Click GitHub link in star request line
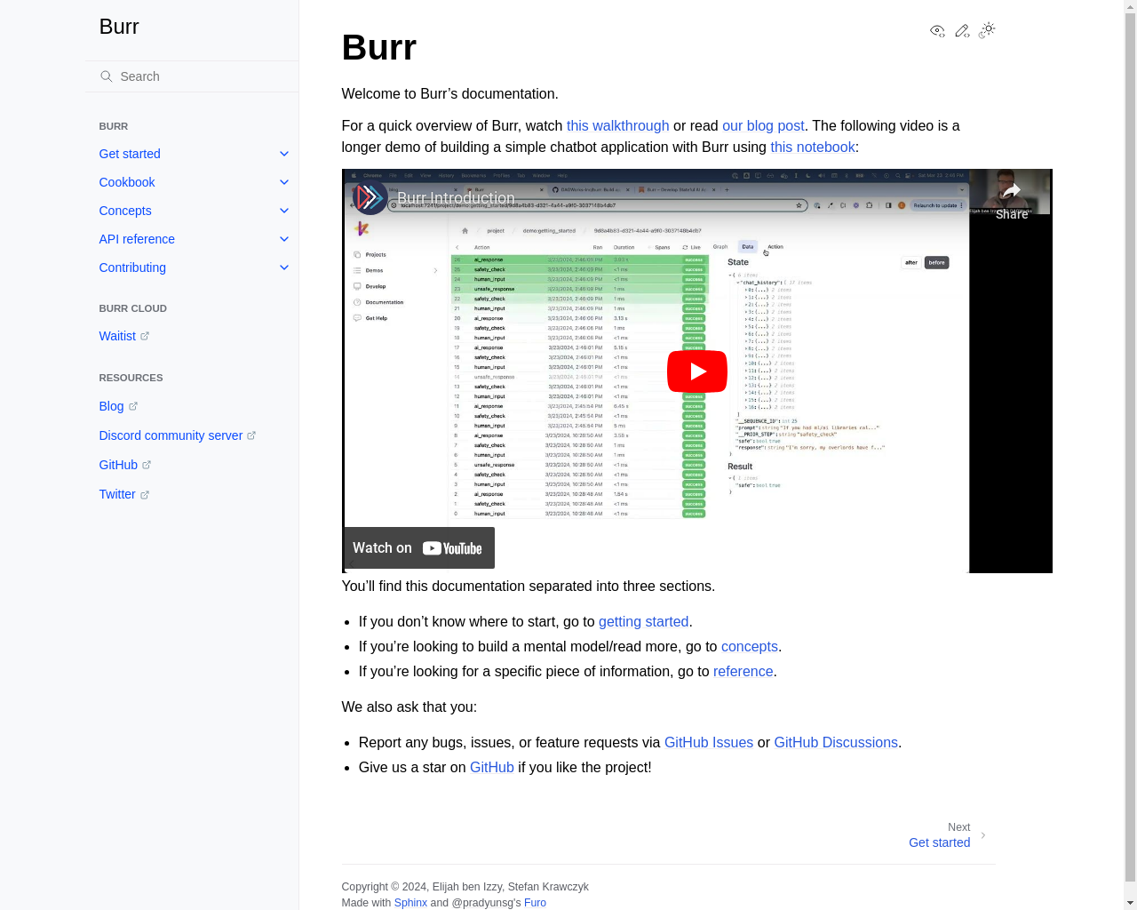Image resolution: width=1137 pixels, height=910 pixels. click(492, 768)
